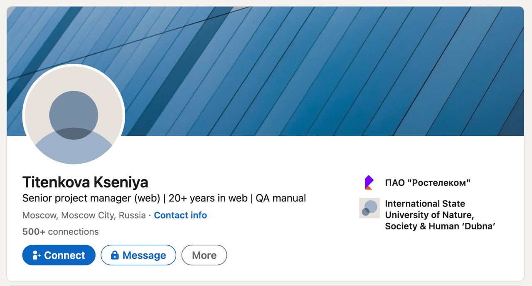View the 500+ connections list
Viewport: 532px width, 286px height.
click(x=60, y=231)
